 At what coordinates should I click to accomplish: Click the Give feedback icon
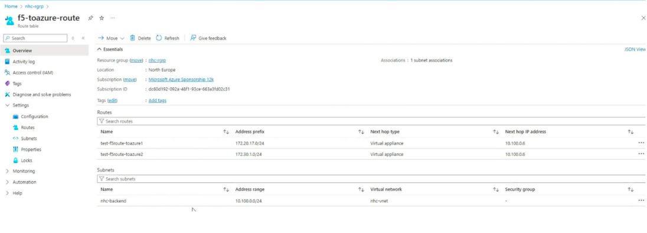point(192,38)
